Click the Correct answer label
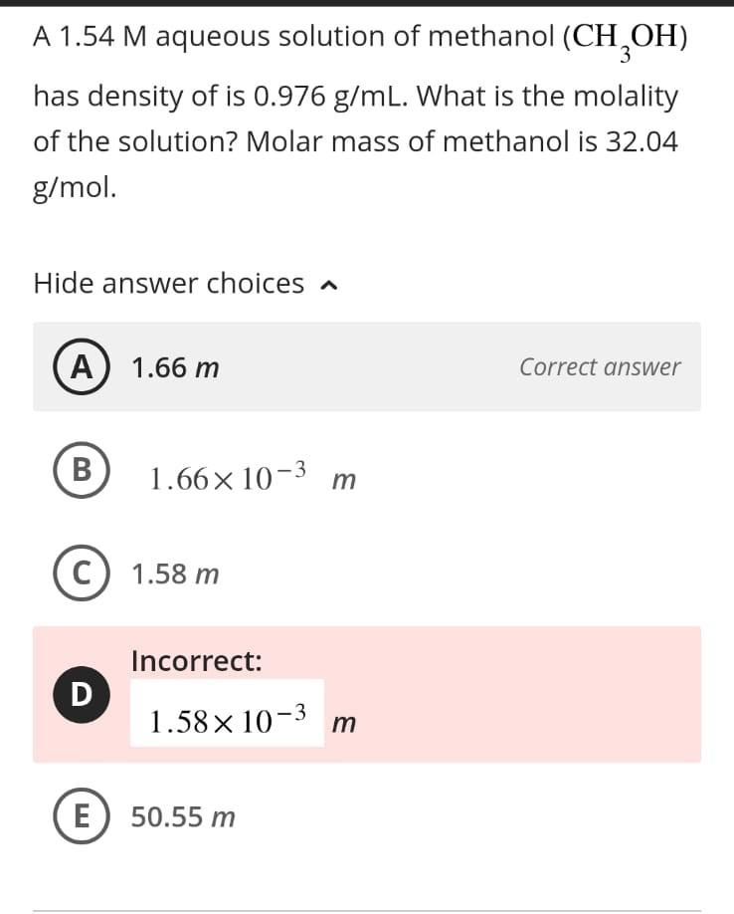The width and height of the screenshot is (734, 914). coord(599,367)
